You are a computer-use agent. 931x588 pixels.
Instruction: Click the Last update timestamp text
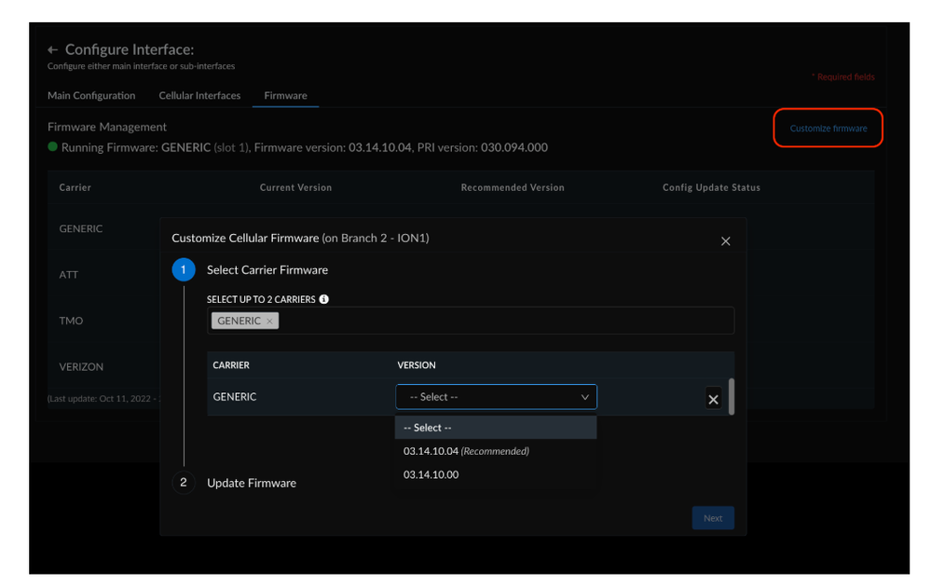click(x=103, y=399)
